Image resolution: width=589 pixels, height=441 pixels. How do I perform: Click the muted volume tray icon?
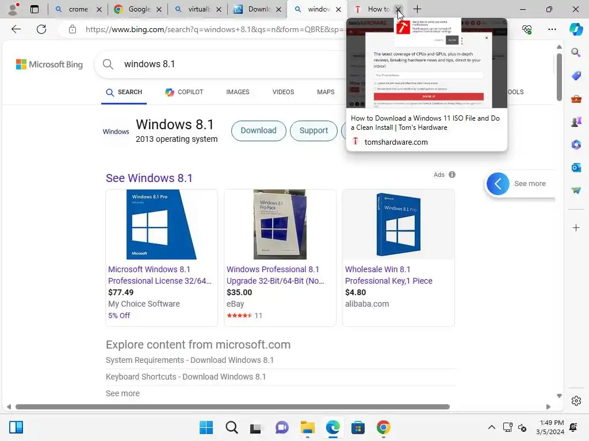click(x=522, y=427)
